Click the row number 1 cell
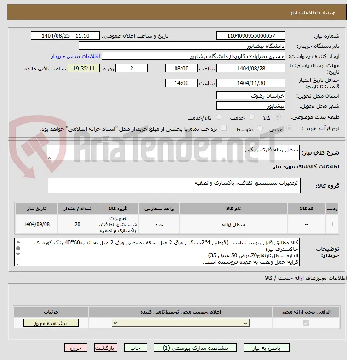This screenshot has width=347, height=360. click(x=332, y=224)
